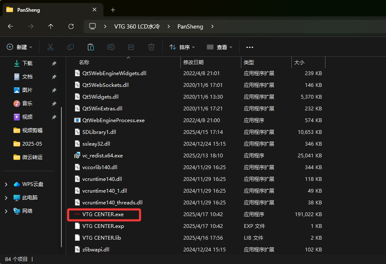386x264 pixels.
Task: Expand the WPS云盘 tree node
Action: (6, 184)
